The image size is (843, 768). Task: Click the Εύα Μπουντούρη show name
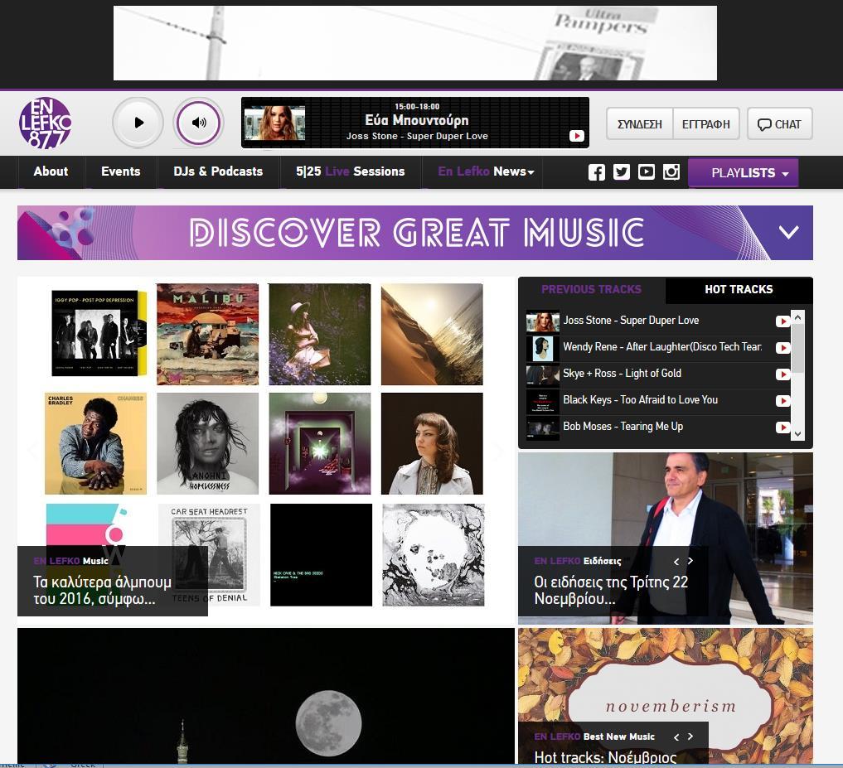tap(417, 120)
